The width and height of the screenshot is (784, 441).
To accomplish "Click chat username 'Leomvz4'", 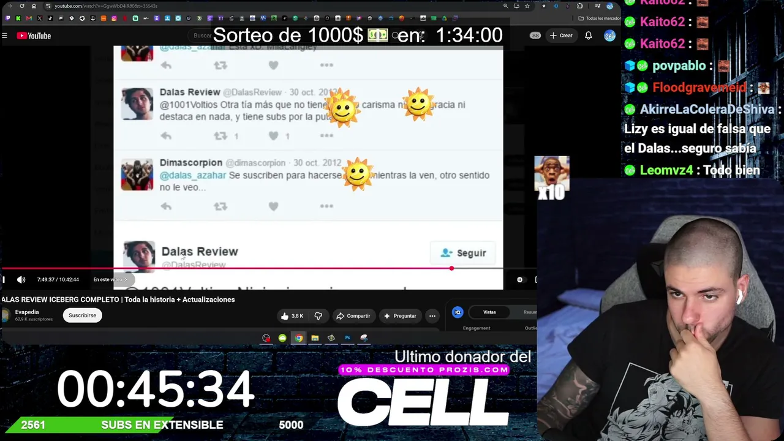I will (x=666, y=170).
